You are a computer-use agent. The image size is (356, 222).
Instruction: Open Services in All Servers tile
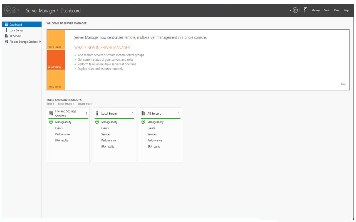[x=152, y=134]
